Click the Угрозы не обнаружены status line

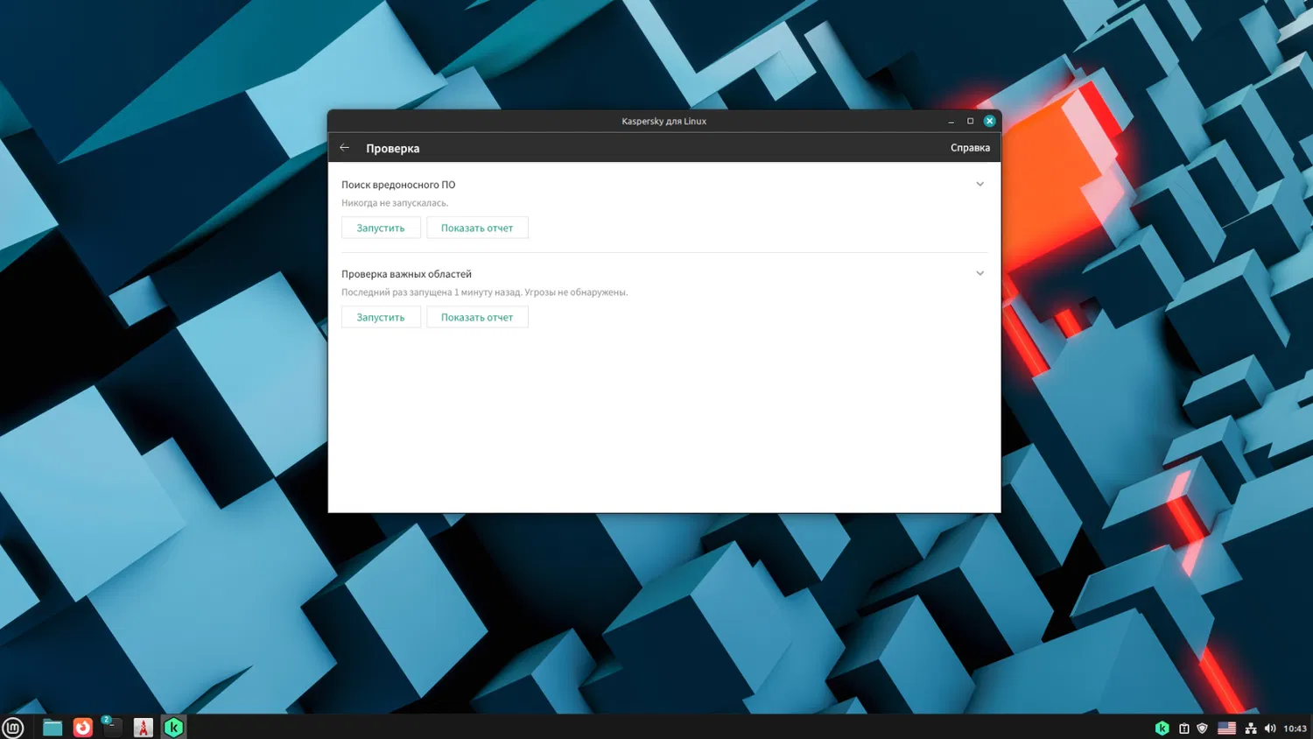(484, 292)
